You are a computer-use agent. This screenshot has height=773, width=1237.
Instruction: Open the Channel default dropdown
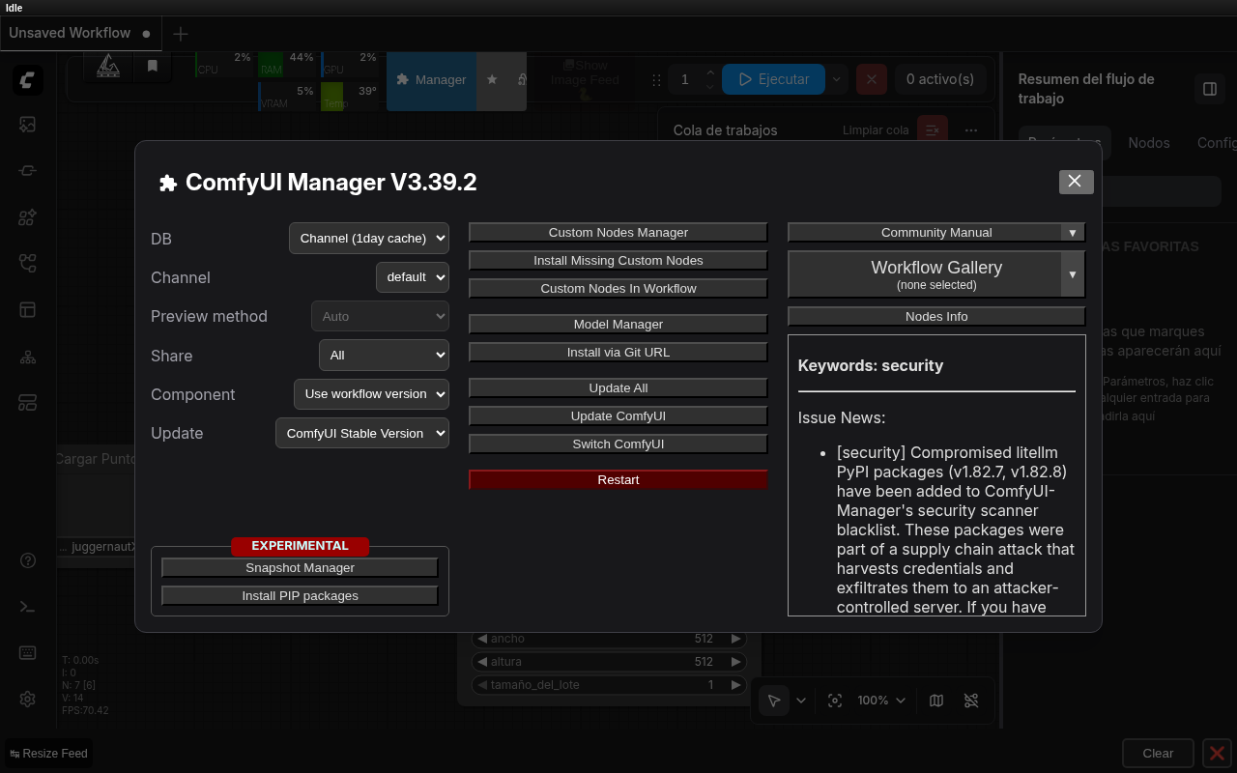(x=413, y=277)
